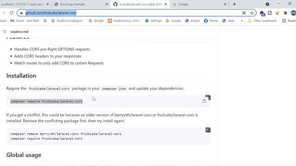Minimize the browser window
Screen dimensions: 296x166
coord(278,4)
